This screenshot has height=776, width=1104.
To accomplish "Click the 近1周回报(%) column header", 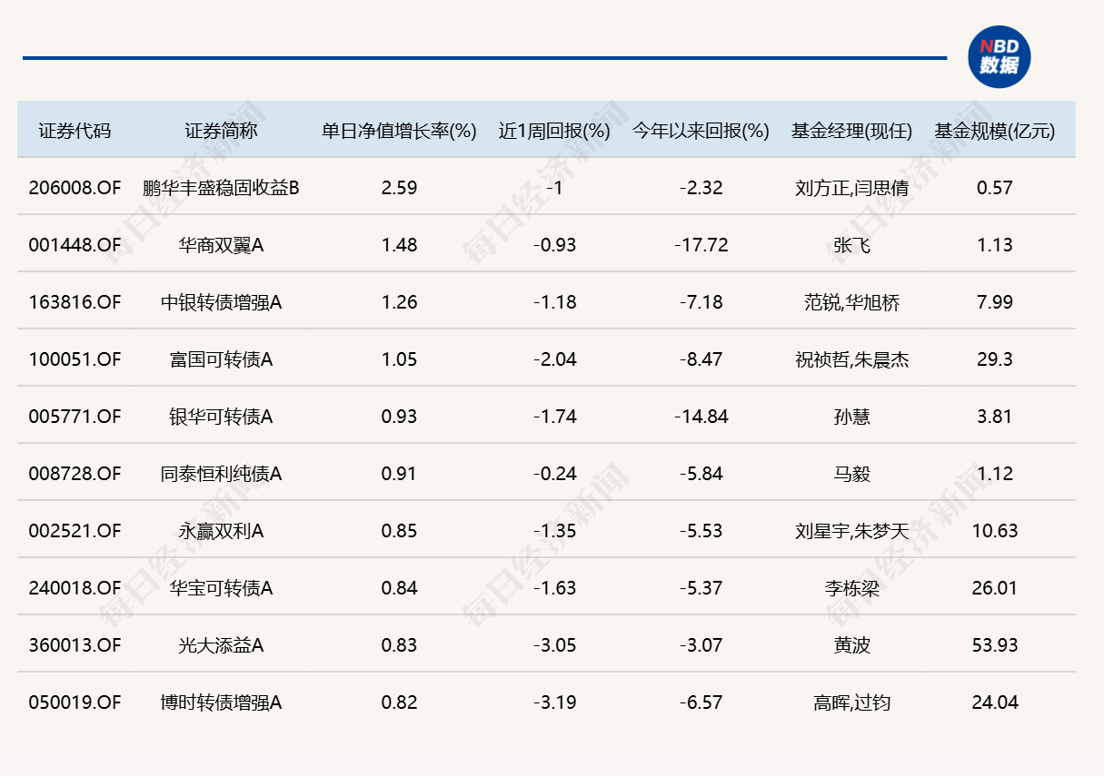I will (x=554, y=131).
